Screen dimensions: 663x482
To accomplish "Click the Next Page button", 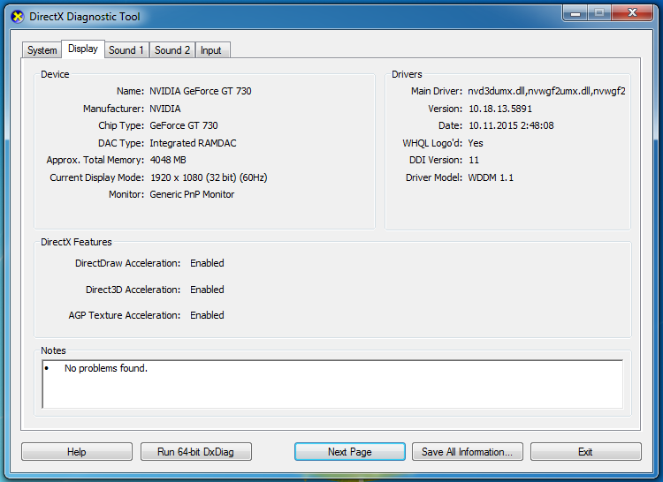I will [x=350, y=452].
